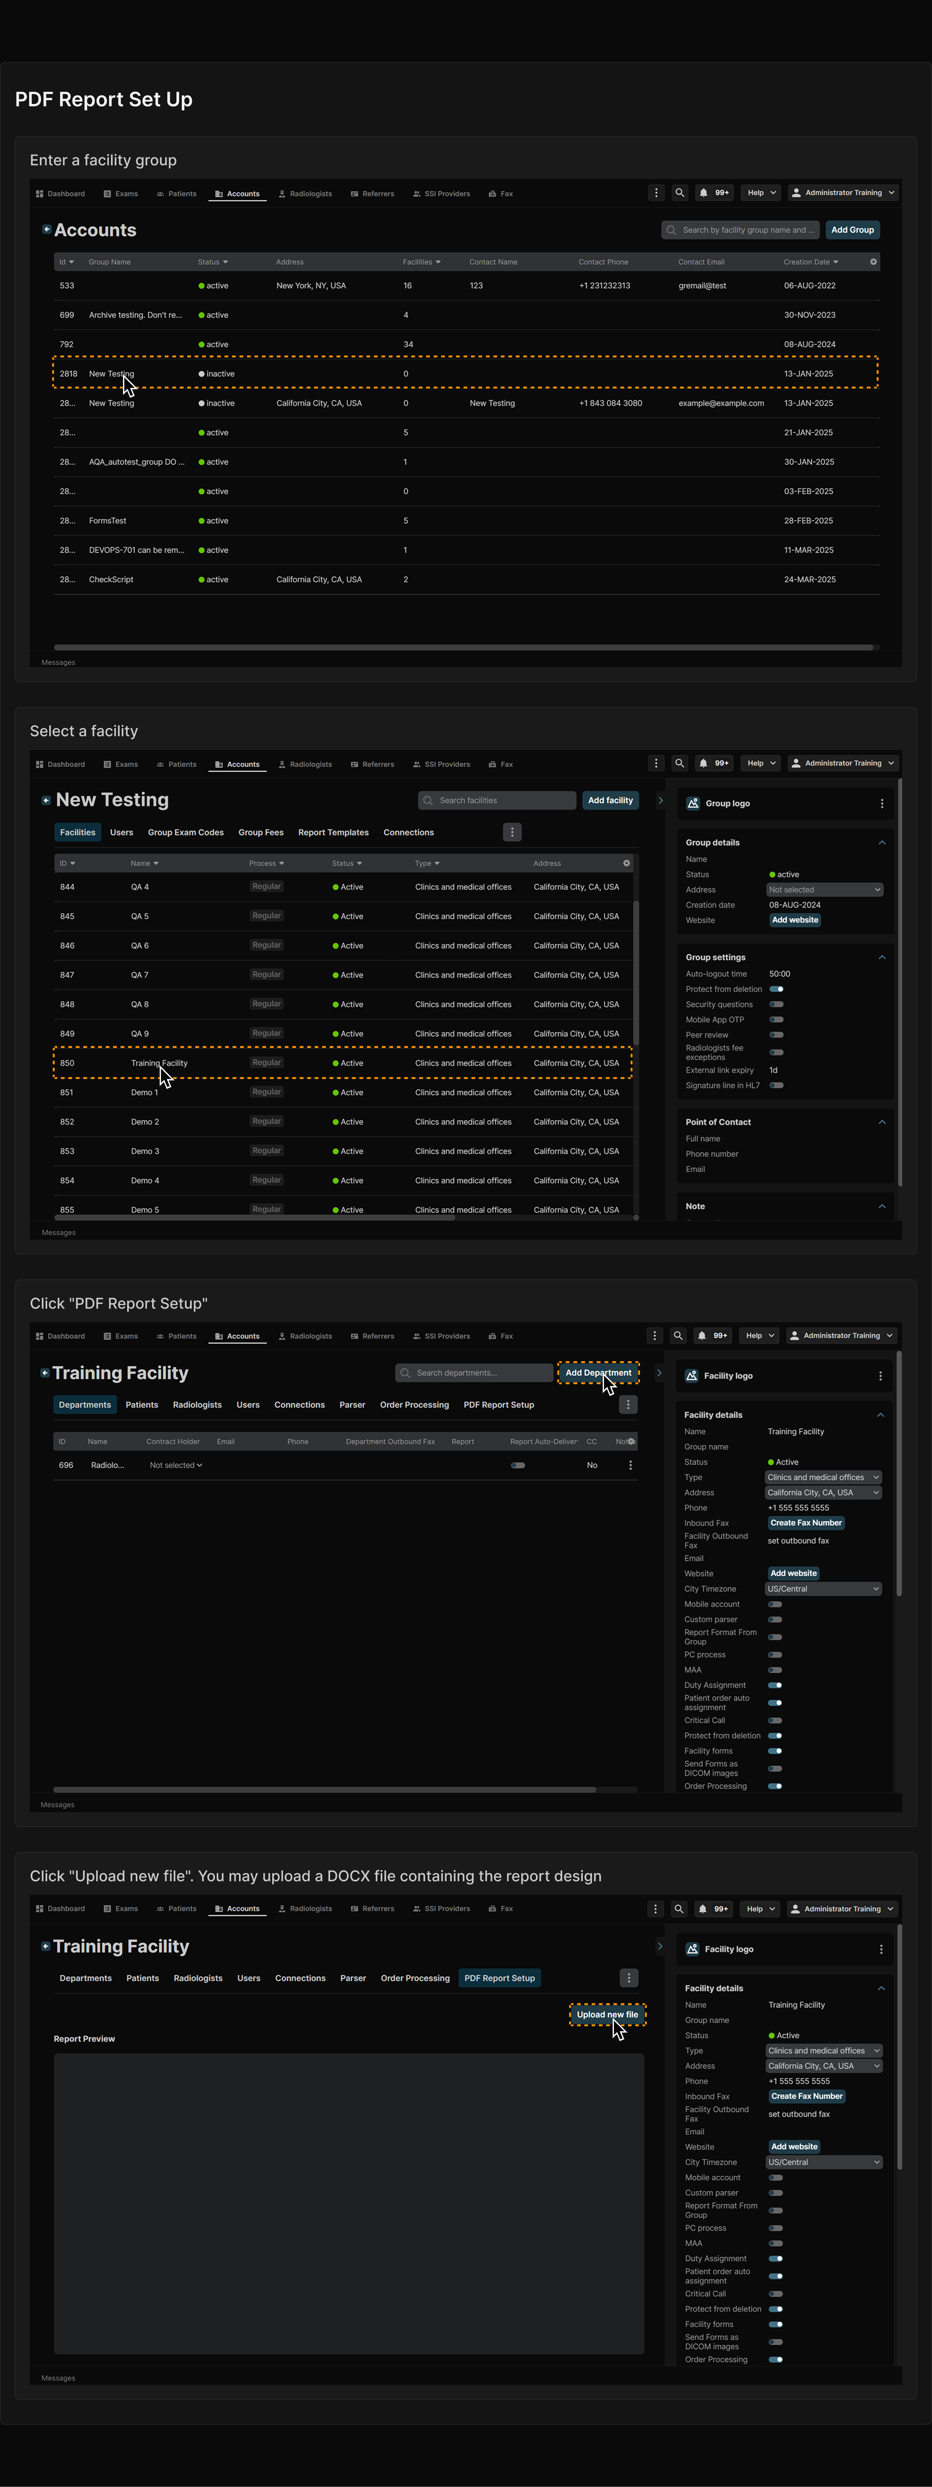Open the three-dot menu next to the Connections tab in New Testing

pyautogui.click(x=512, y=832)
